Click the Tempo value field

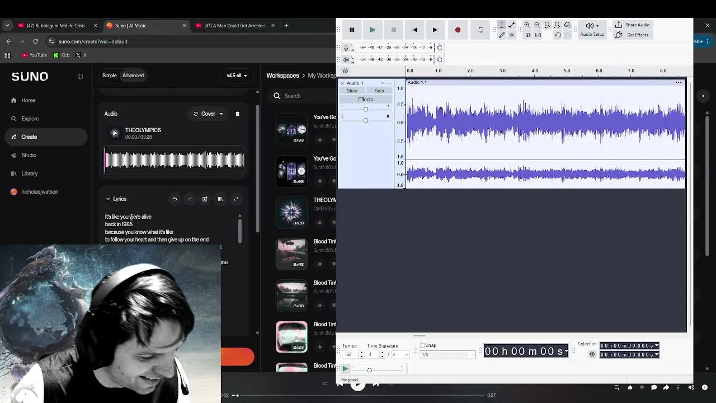coord(349,355)
